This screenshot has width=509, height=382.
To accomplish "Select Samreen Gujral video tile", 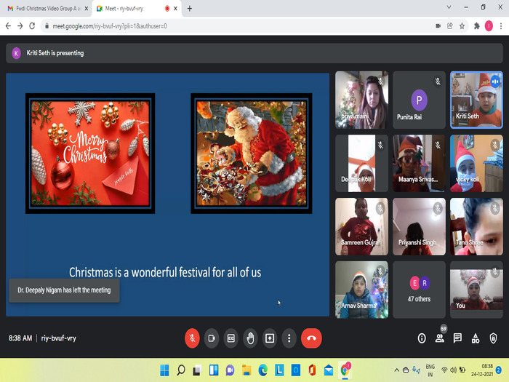I will click(x=361, y=226).
